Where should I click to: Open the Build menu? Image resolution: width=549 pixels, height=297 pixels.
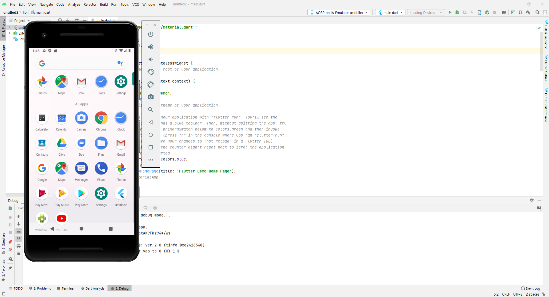click(x=104, y=4)
